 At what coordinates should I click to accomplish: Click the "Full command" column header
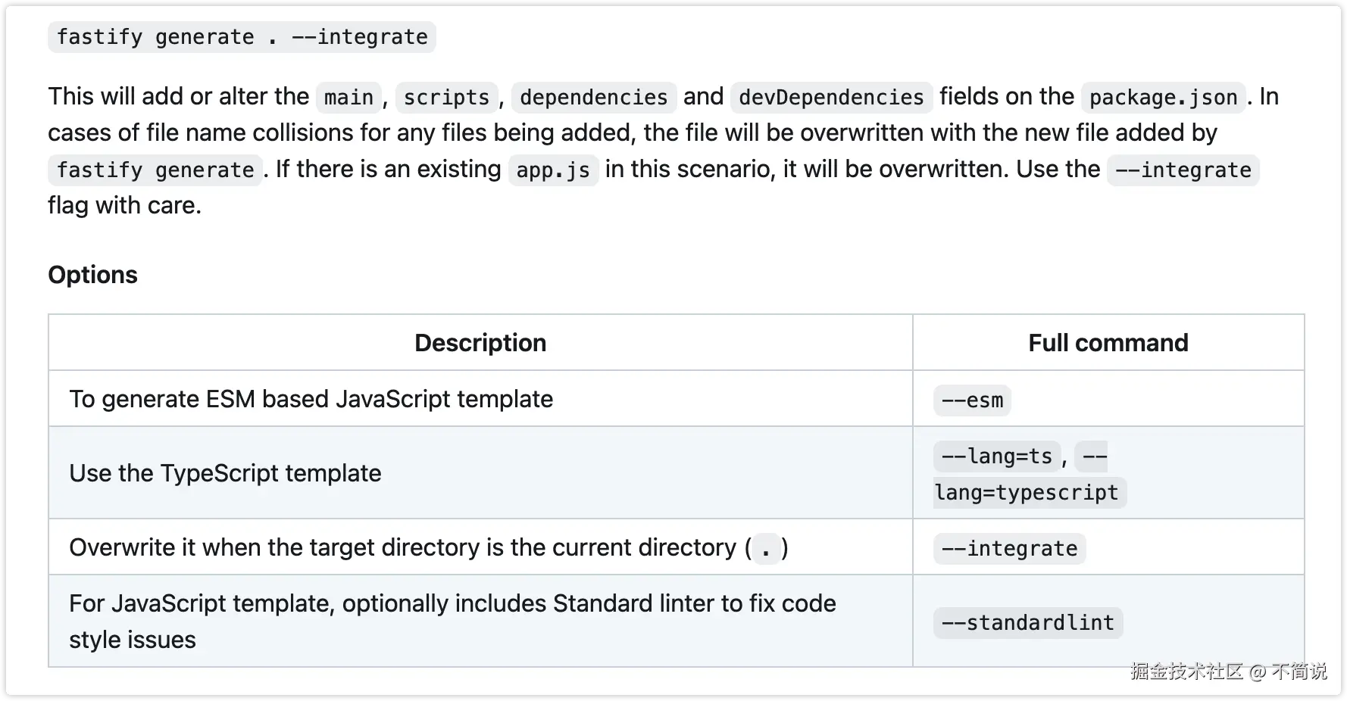(1108, 343)
